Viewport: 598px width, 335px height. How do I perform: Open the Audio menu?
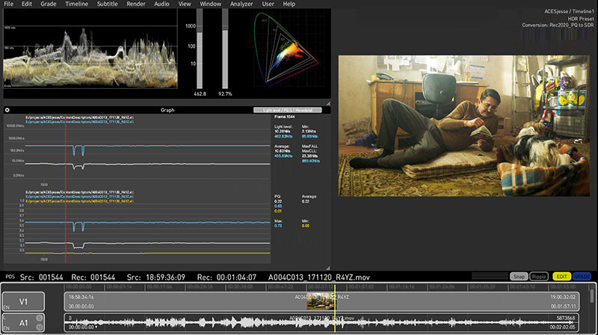click(161, 4)
